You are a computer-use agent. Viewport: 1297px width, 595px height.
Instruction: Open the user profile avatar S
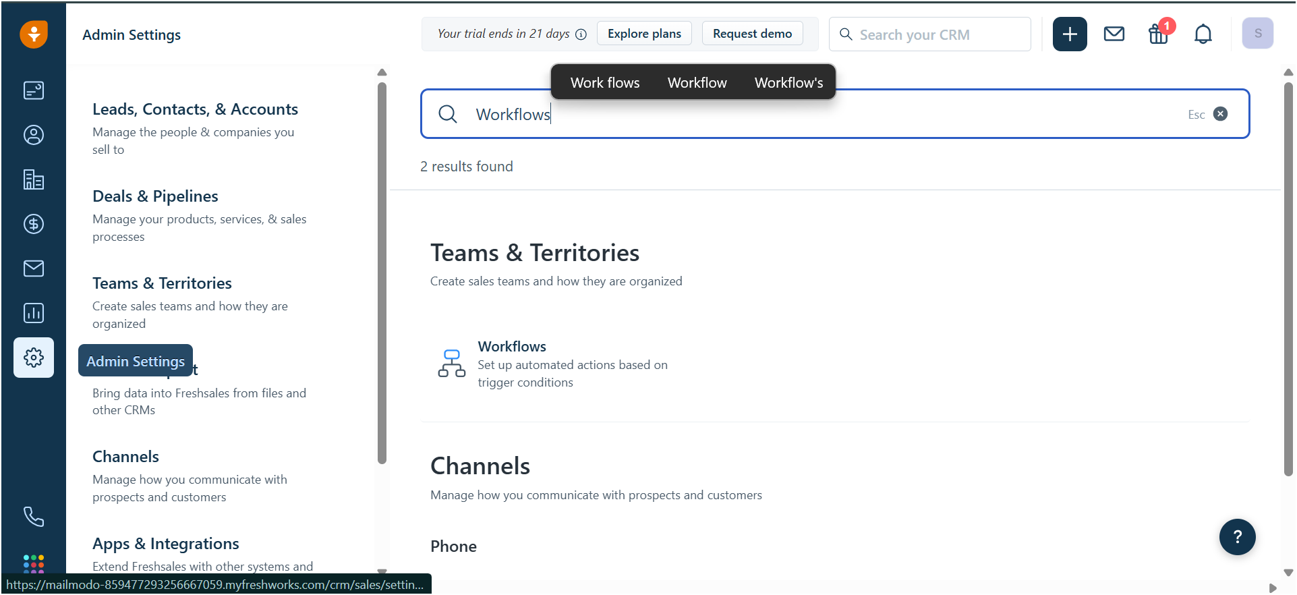(1258, 34)
